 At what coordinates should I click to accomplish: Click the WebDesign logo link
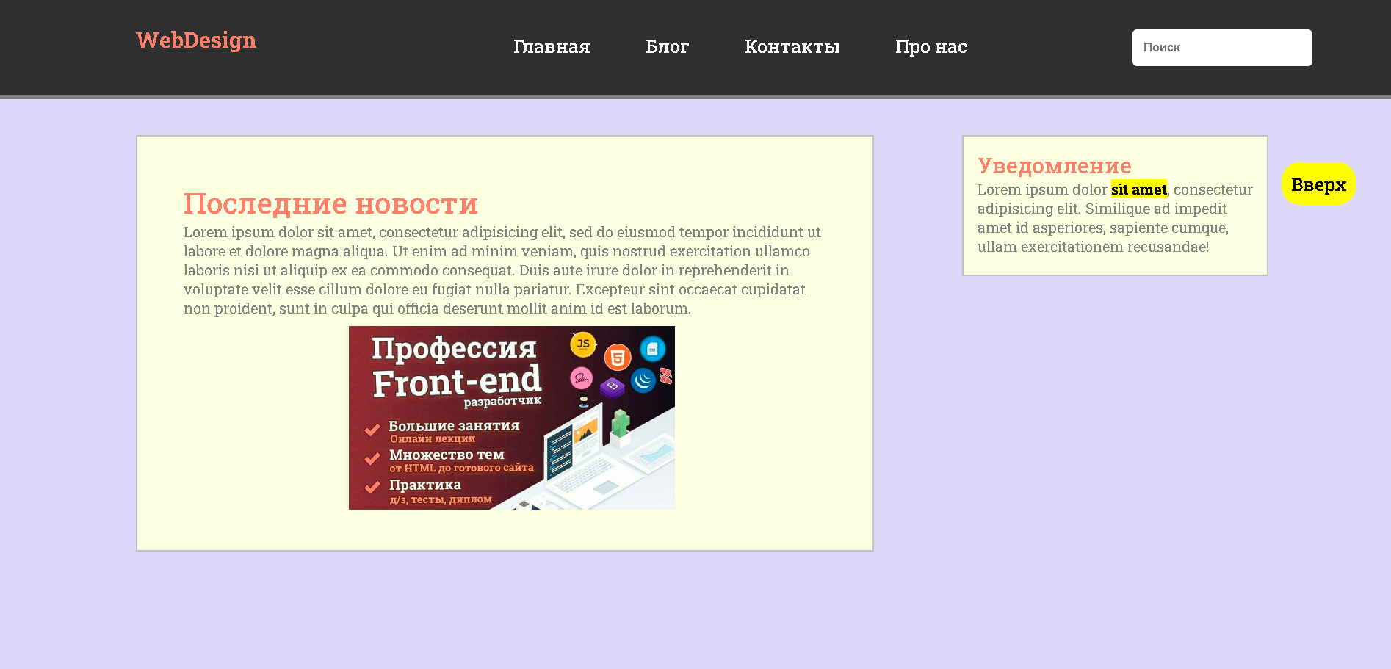(x=196, y=40)
